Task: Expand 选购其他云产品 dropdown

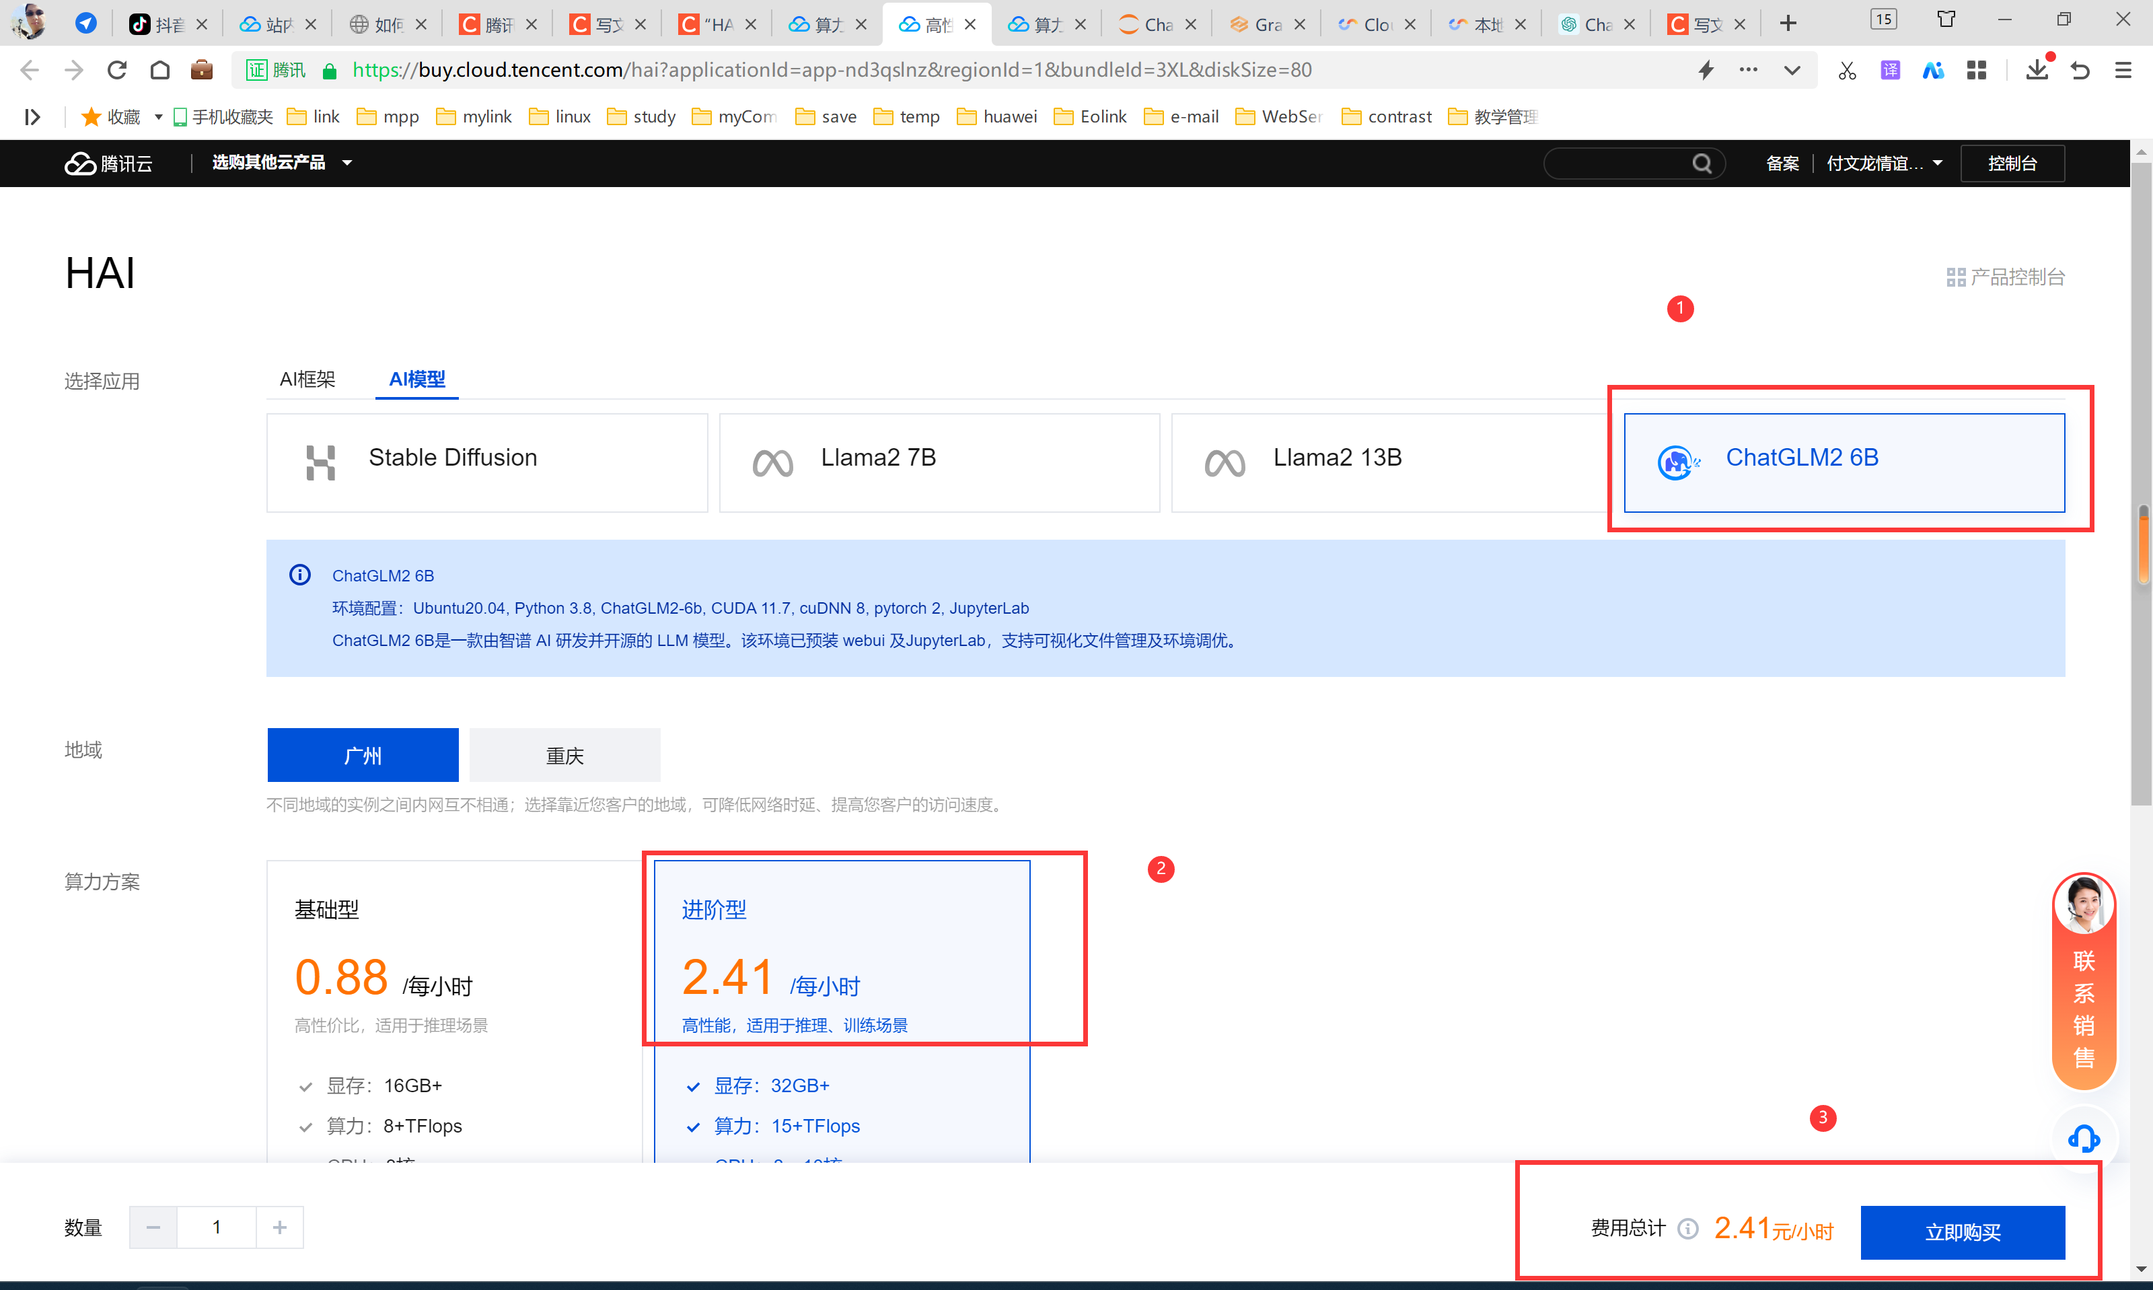Action: [281, 163]
